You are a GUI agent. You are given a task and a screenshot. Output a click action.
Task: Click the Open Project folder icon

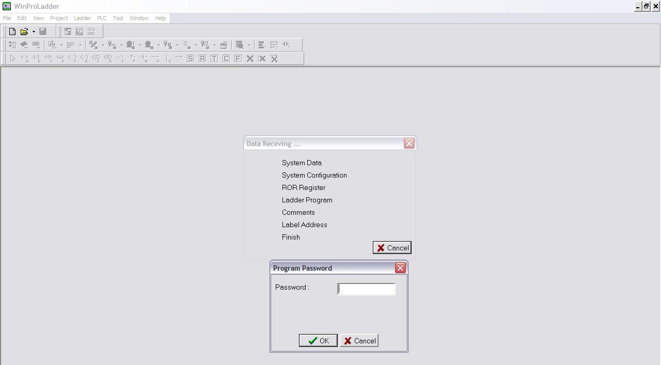pos(24,31)
